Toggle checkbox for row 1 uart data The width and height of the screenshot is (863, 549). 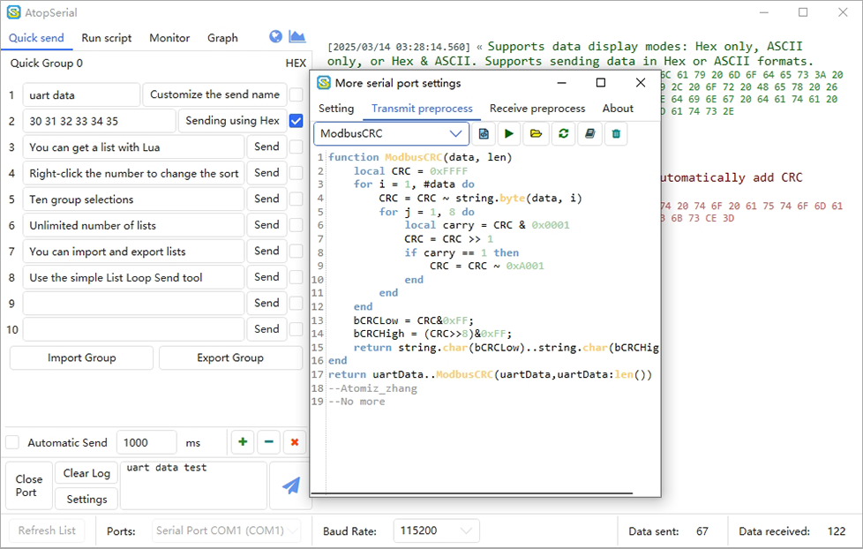point(296,94)
